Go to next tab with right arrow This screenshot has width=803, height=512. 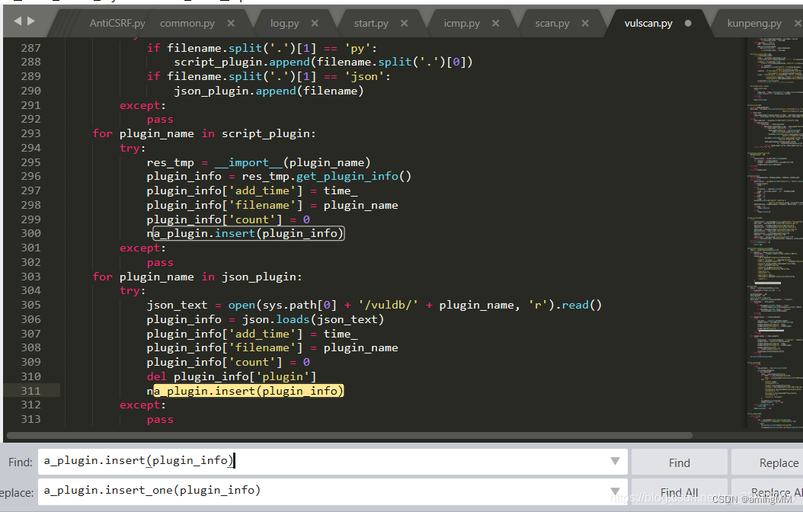(30, 21)
